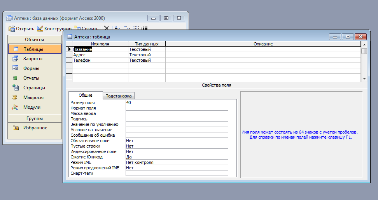Click the description cell for Телефон row
378x200 pixels.
click(x=263, y=61)
